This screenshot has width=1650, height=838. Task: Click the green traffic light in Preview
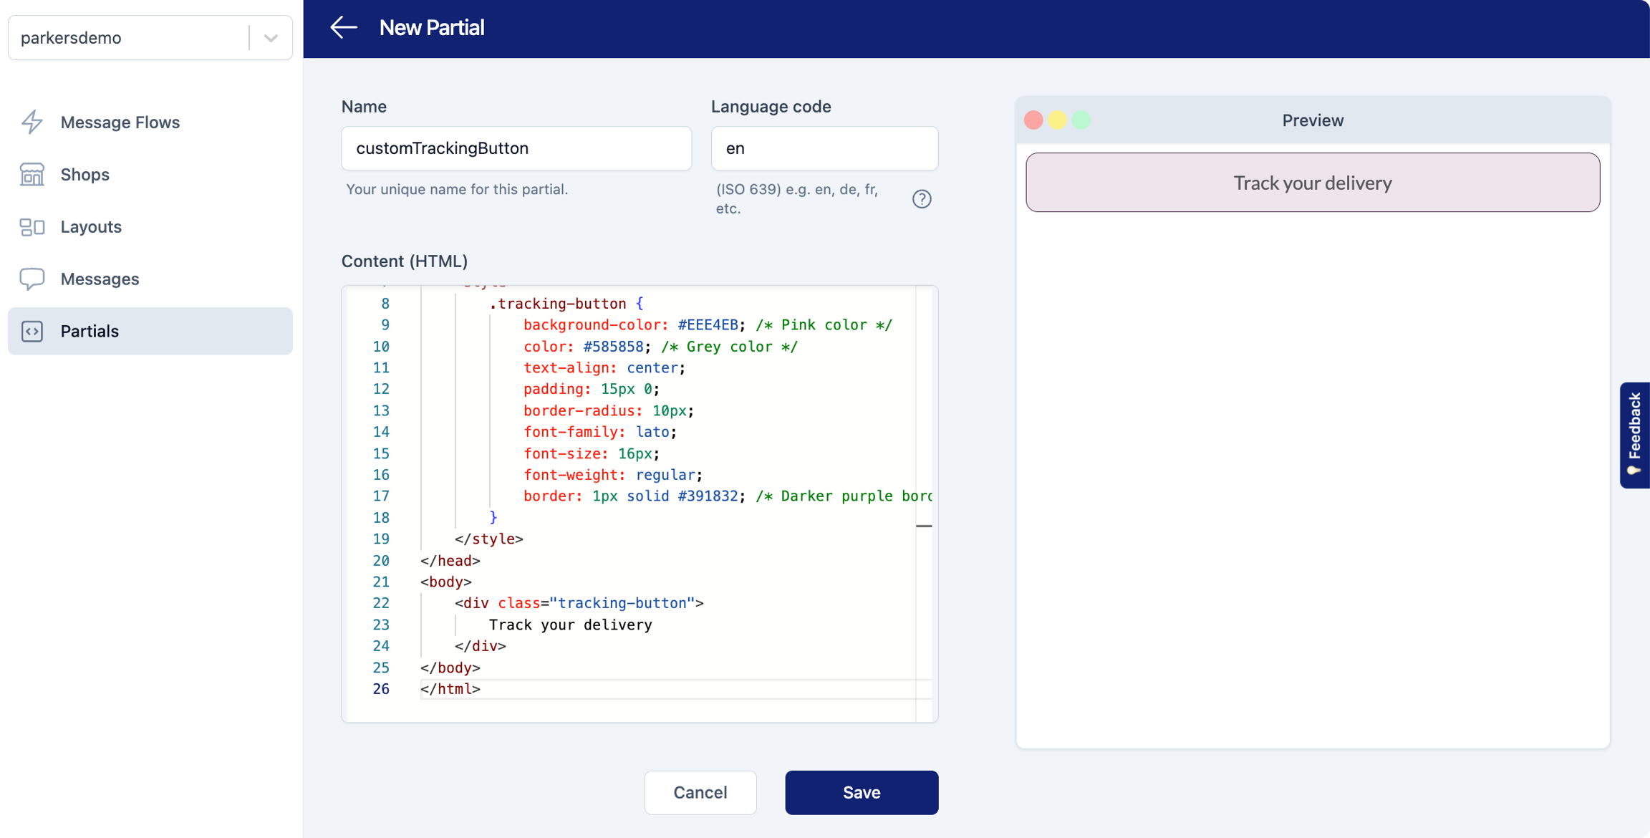click(1082, 120)
